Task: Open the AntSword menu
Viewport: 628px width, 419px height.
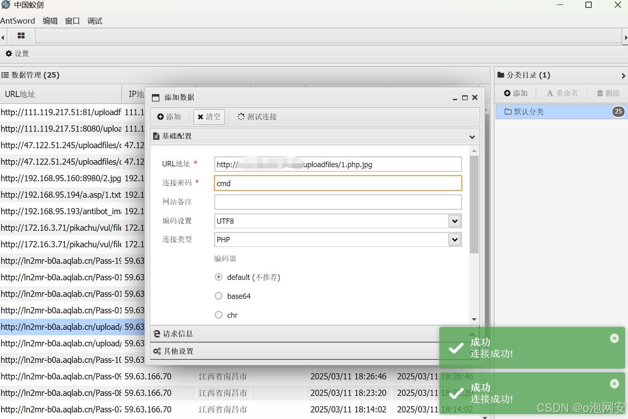Action: tap(18, 21)
